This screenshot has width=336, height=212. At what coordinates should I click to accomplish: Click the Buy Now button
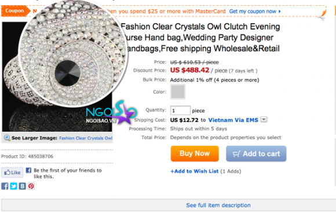[x=195, y=153]
